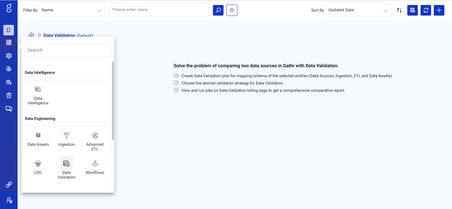Viewport: 452px width, 209px height.
Task: Open the Data Intelligence module
Action: (x=38, y=96)
